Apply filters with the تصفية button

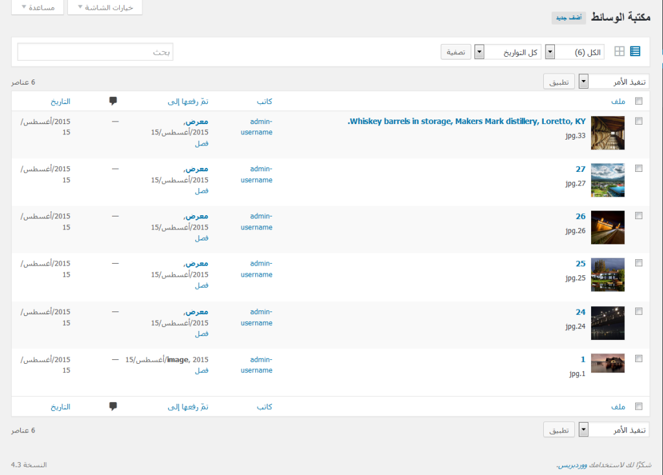point(455,51)
